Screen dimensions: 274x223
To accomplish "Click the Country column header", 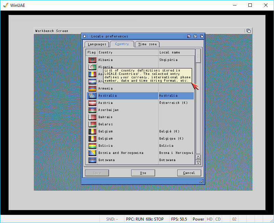I will pos(128,52).
